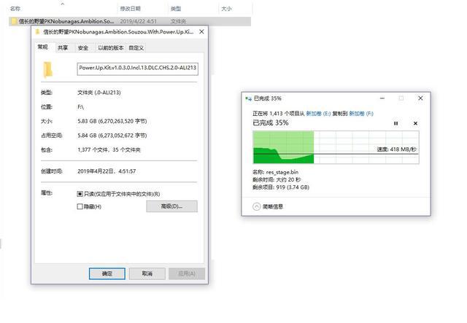Open the 自定义 tab
This screenshot has height=323, width=467.
(x=136, y=47)
